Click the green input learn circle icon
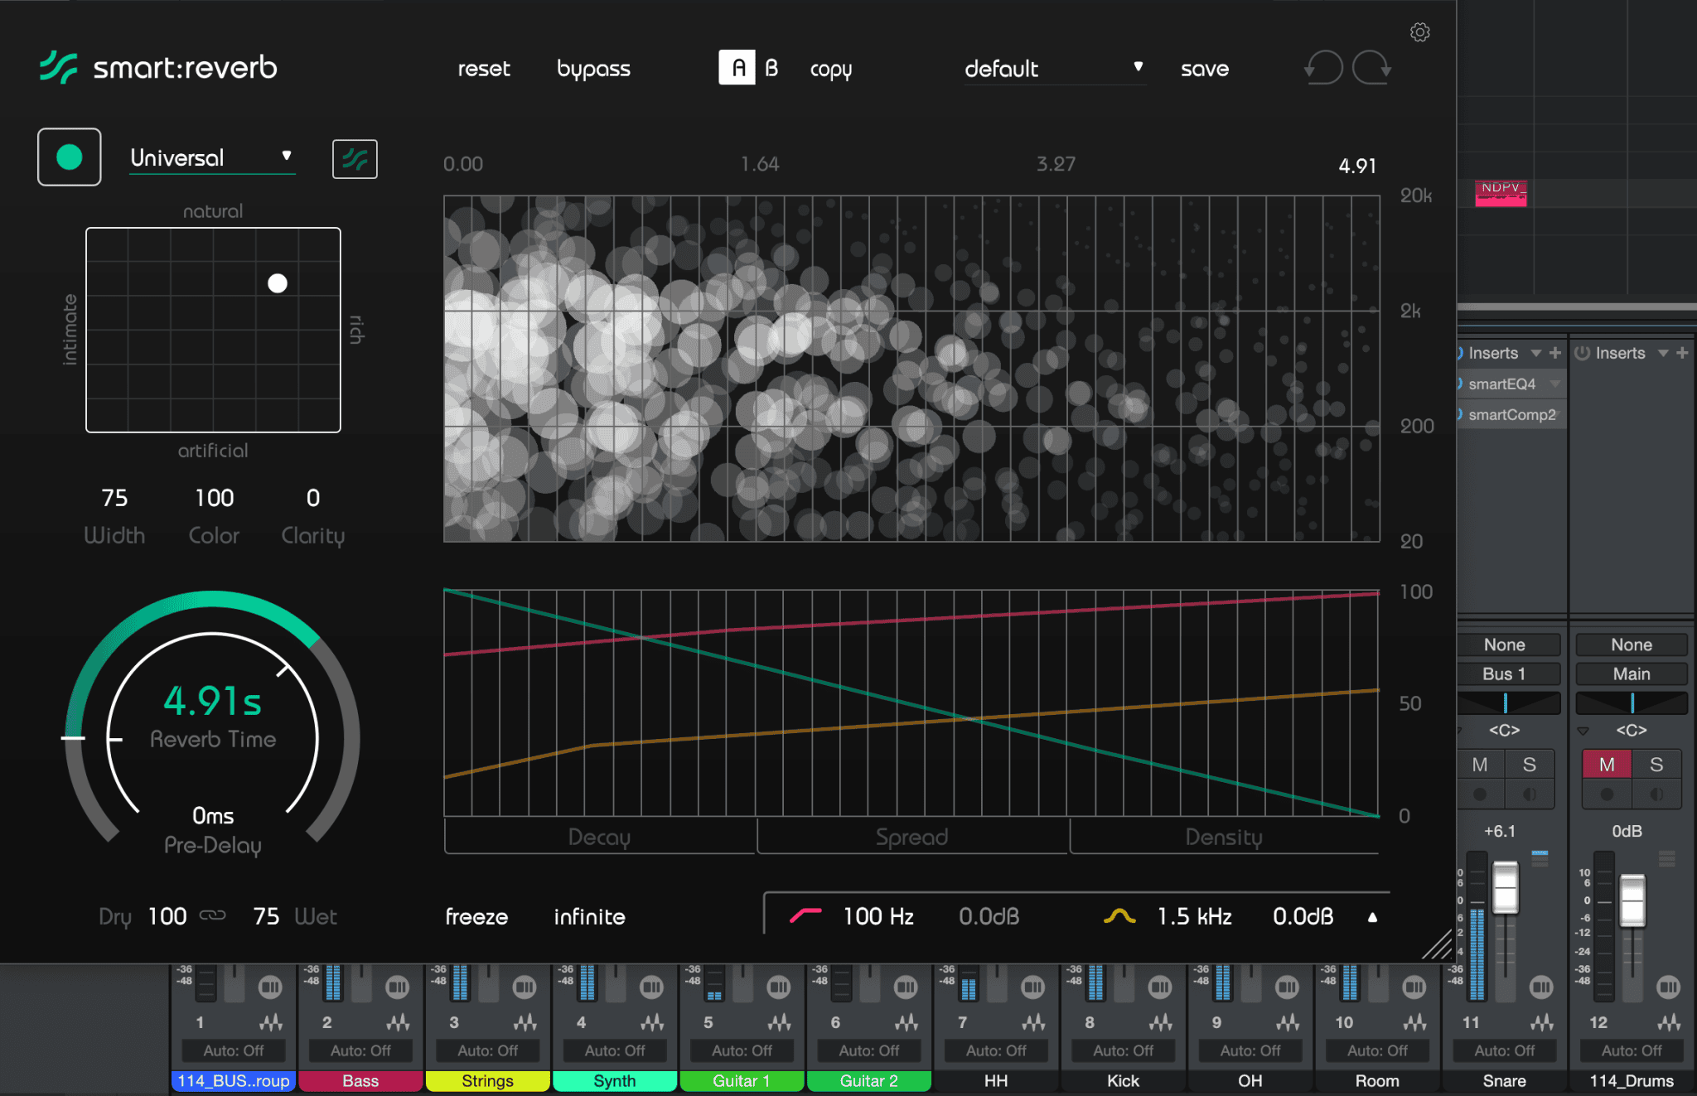The width and height of the screenshot is (1697, 1096). click(x=69, y=157)
